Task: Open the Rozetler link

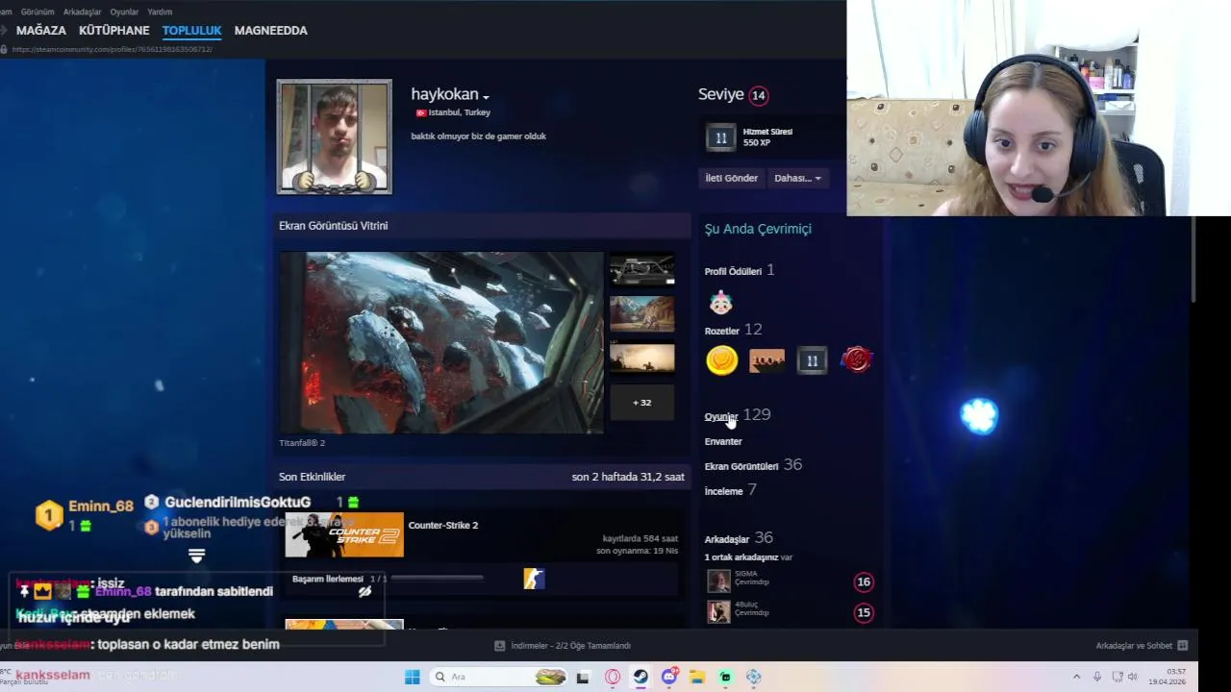Action: 722,332
